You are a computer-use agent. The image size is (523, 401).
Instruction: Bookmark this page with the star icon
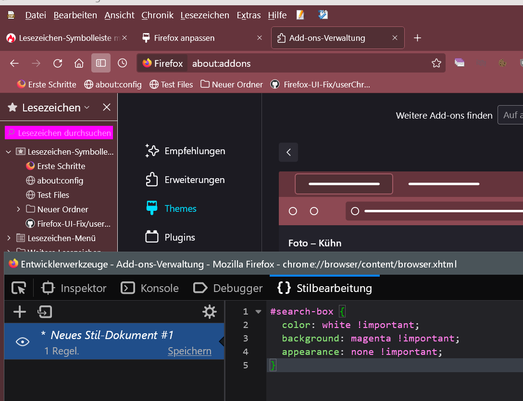click(x=436, y=63)
